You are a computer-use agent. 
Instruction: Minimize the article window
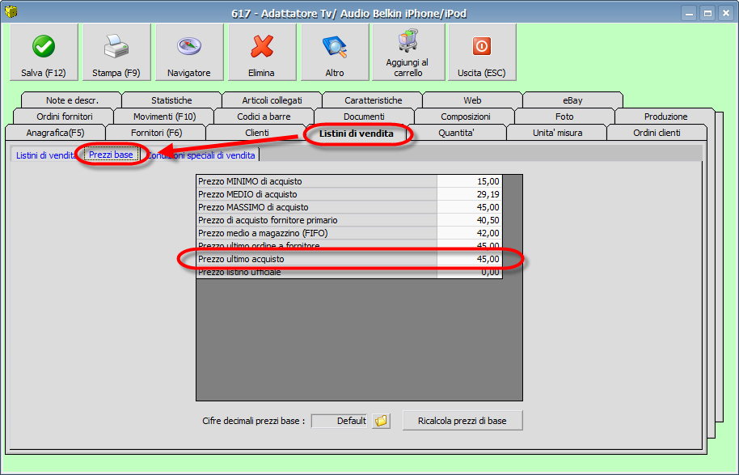[x=689, y=13]
